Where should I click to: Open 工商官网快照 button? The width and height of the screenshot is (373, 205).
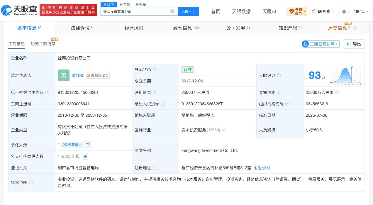click(x=321, y=44)
